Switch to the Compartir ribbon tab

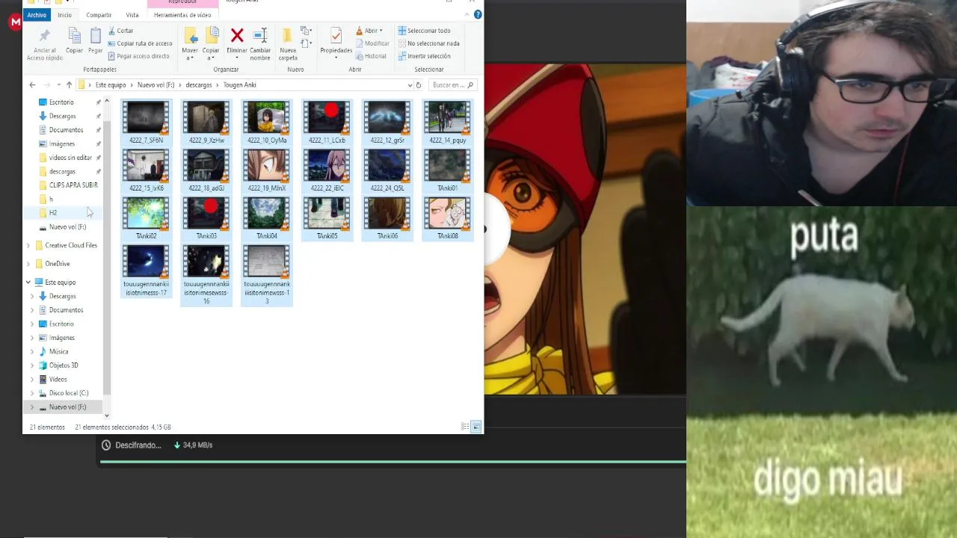99,15
